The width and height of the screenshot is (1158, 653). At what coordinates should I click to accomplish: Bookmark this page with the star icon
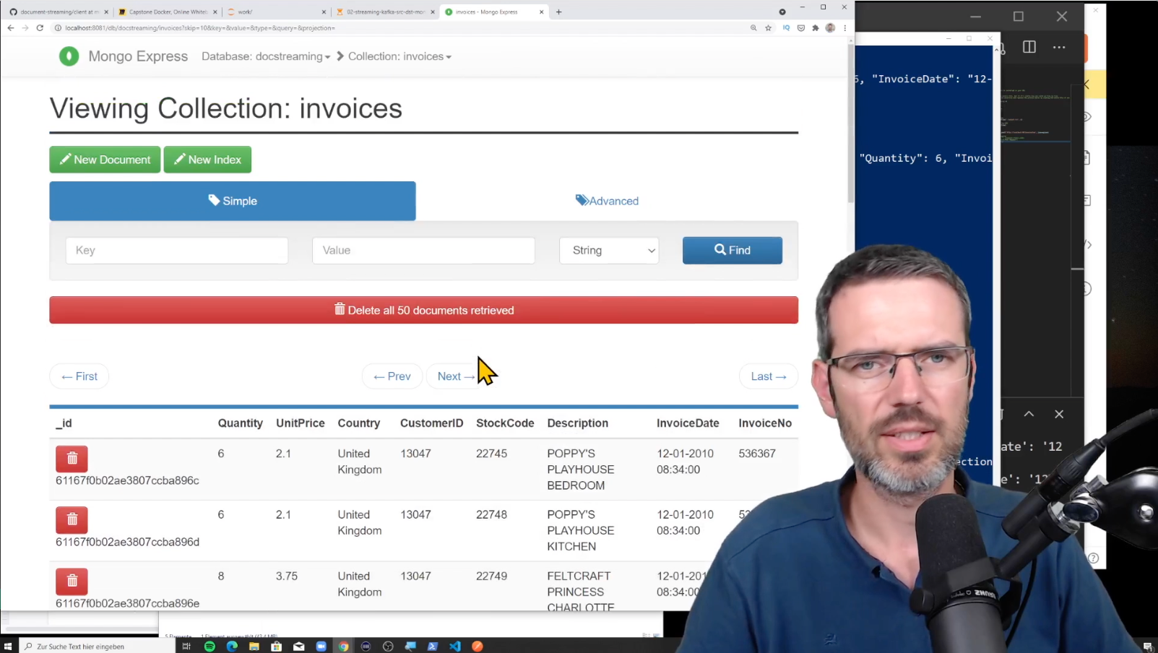(768, 28)
